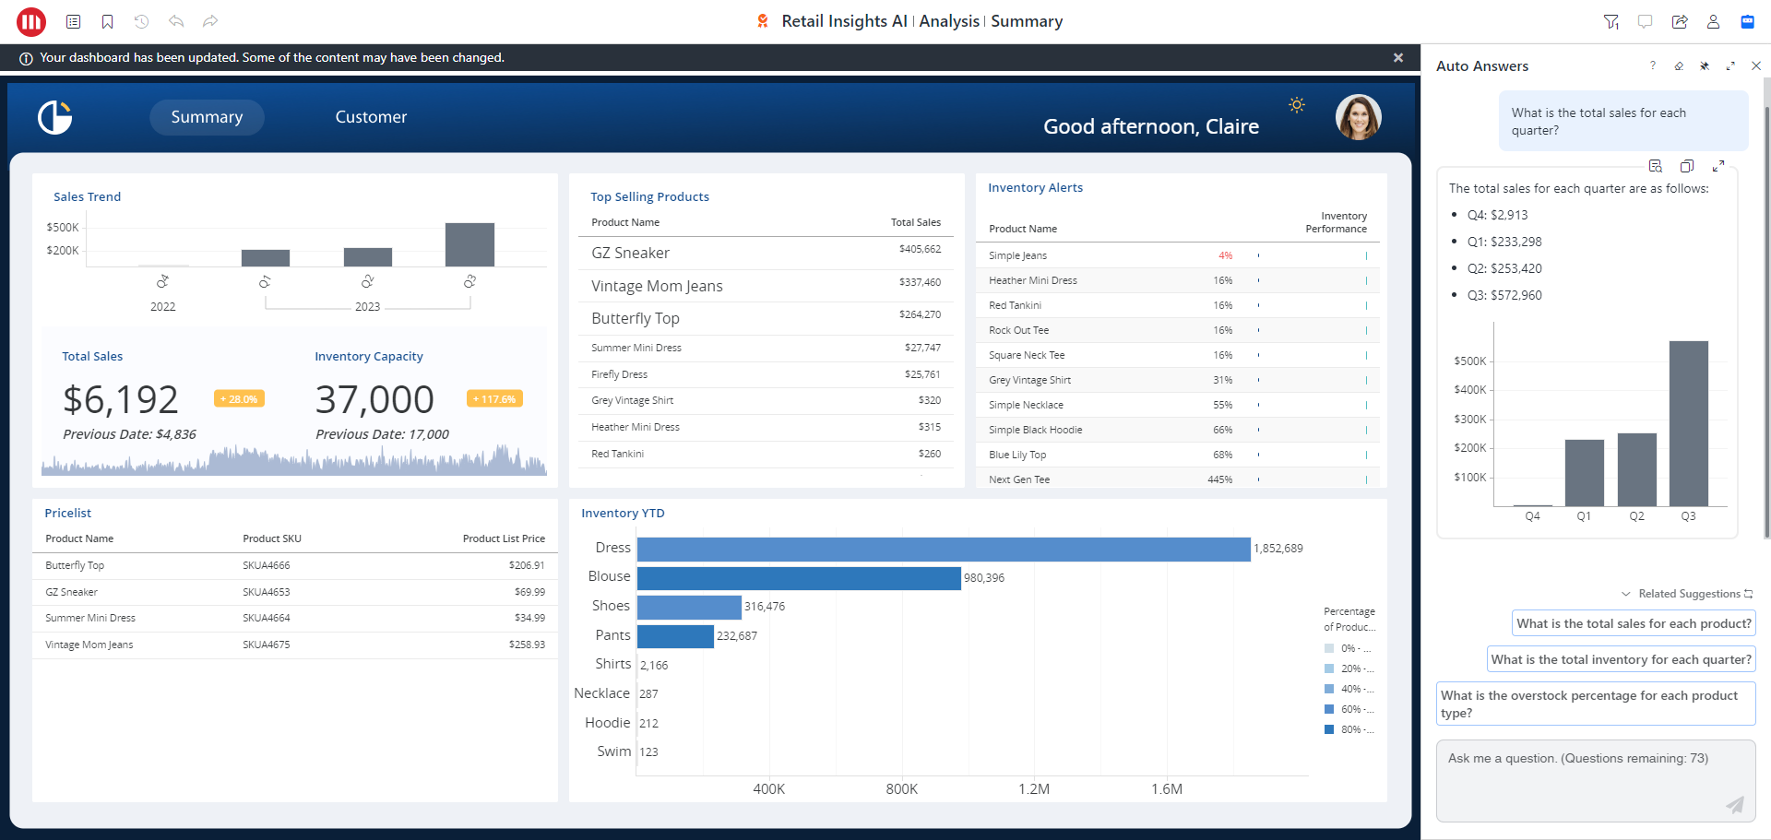This screenshot has height=840, width=1771.
Task: Open the filter panel icon
Action: tap(1611, 21)
